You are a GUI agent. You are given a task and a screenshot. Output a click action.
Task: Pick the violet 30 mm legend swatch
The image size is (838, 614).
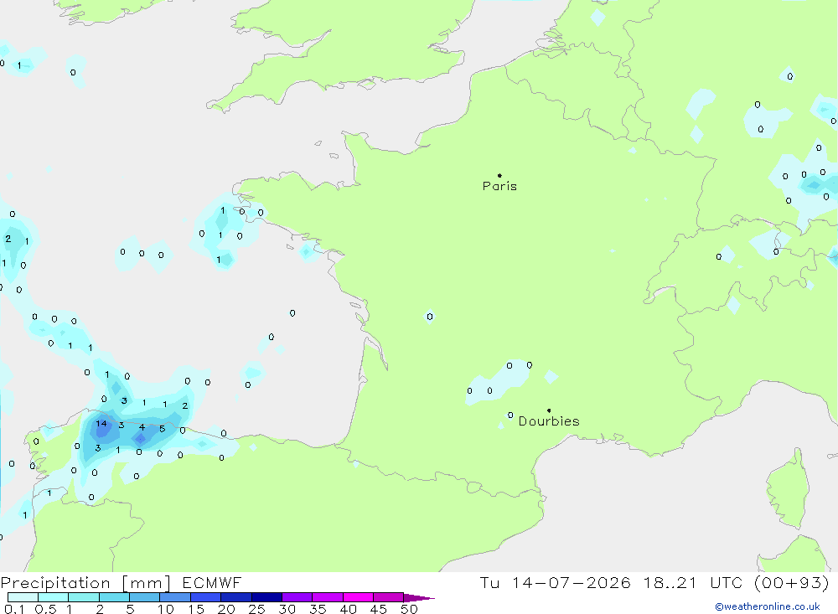pyautogui.click(x=297, y=597)
